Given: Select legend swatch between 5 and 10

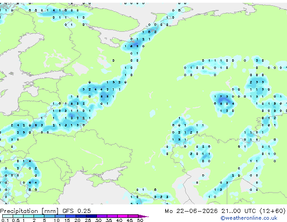Looking at the screenshot, I should coord(49,216).
